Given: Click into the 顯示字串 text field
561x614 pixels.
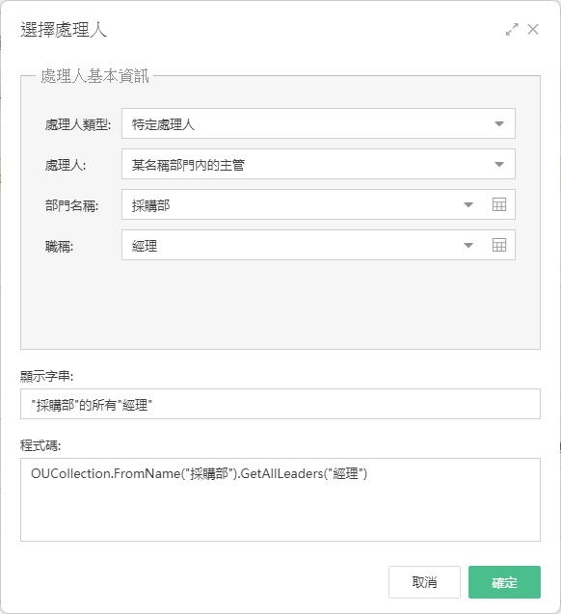Looking at the screenshot, I should point(280,404).
